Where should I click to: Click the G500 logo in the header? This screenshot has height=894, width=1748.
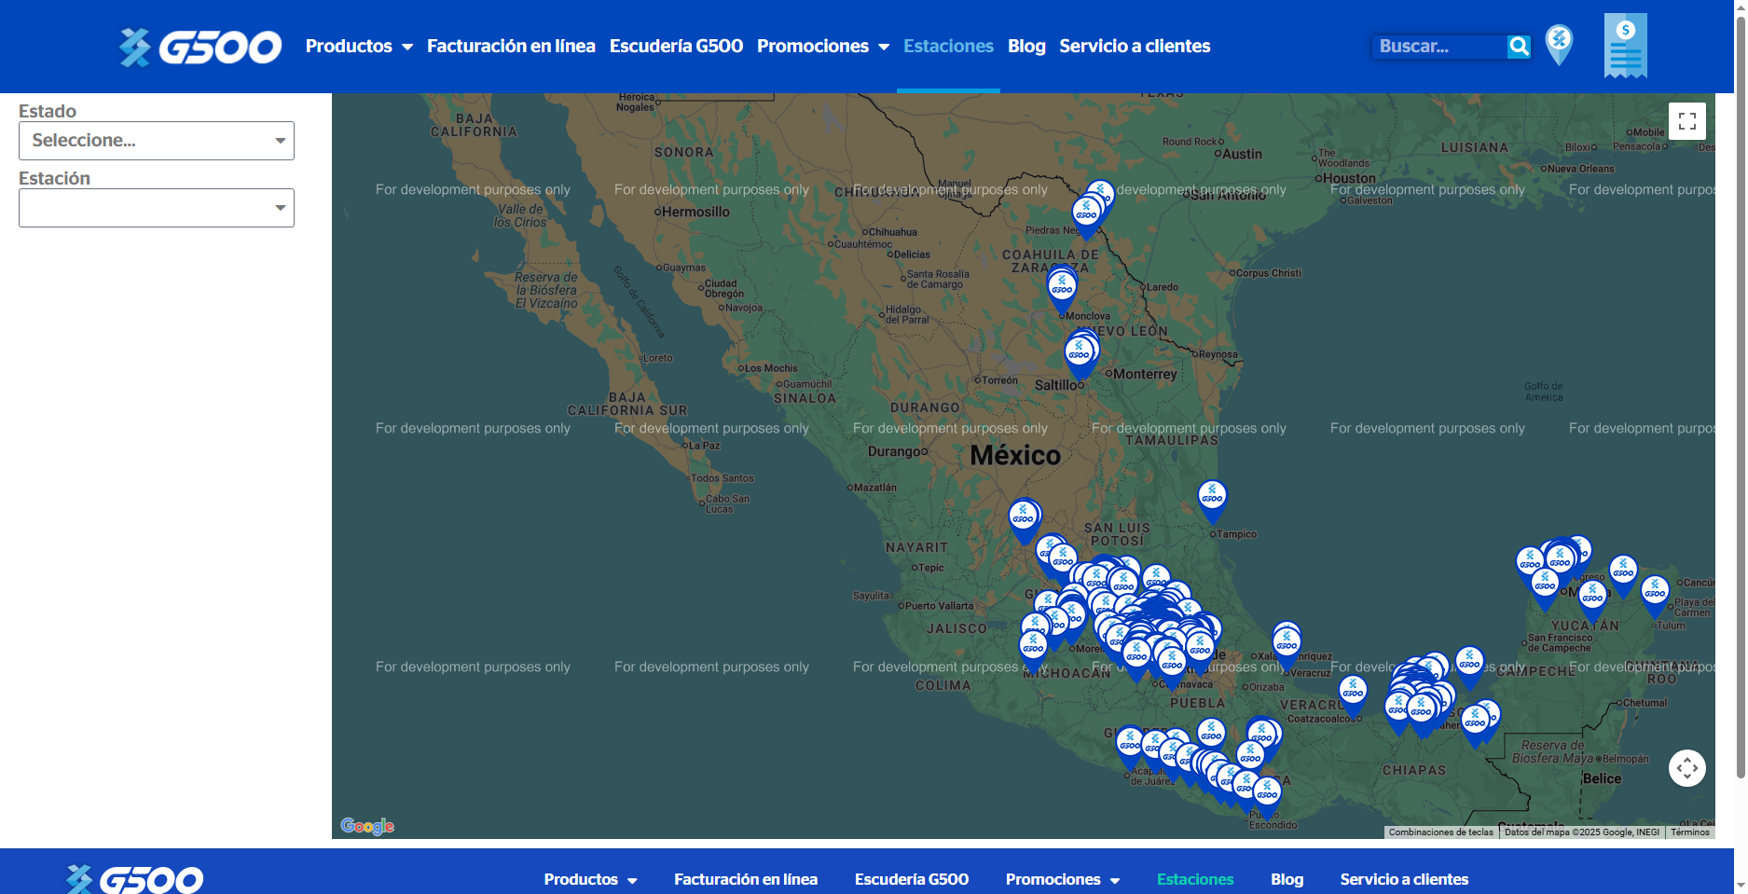point(200,47)
